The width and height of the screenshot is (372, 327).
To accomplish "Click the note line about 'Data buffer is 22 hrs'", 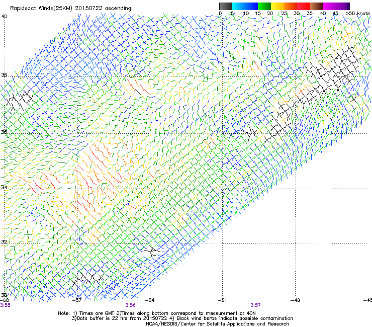I will click(182, 318).
